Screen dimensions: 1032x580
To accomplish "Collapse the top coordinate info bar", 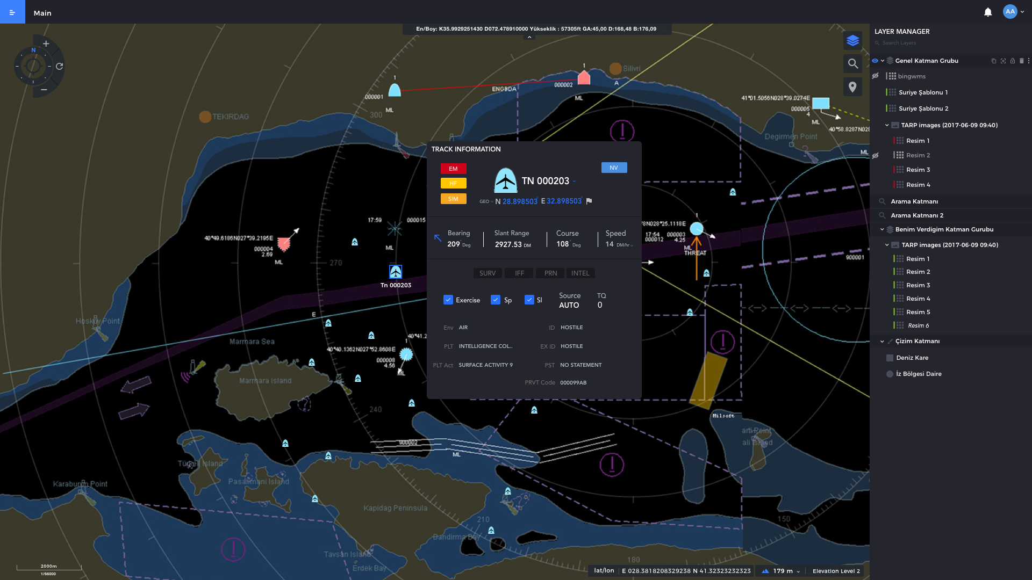I will (x=529, y=38).
